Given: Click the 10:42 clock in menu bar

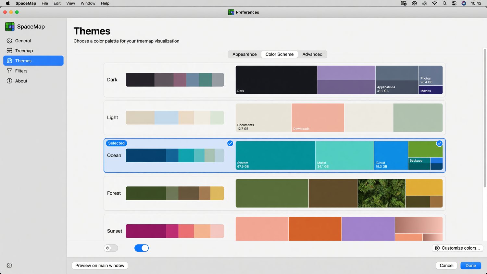Looking at the screenshot, I should point(476,3).
